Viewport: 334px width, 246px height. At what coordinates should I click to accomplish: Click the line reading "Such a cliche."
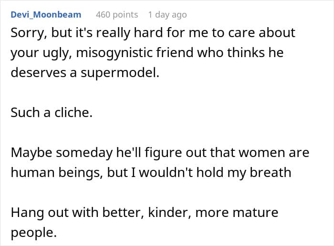(50, 114)
